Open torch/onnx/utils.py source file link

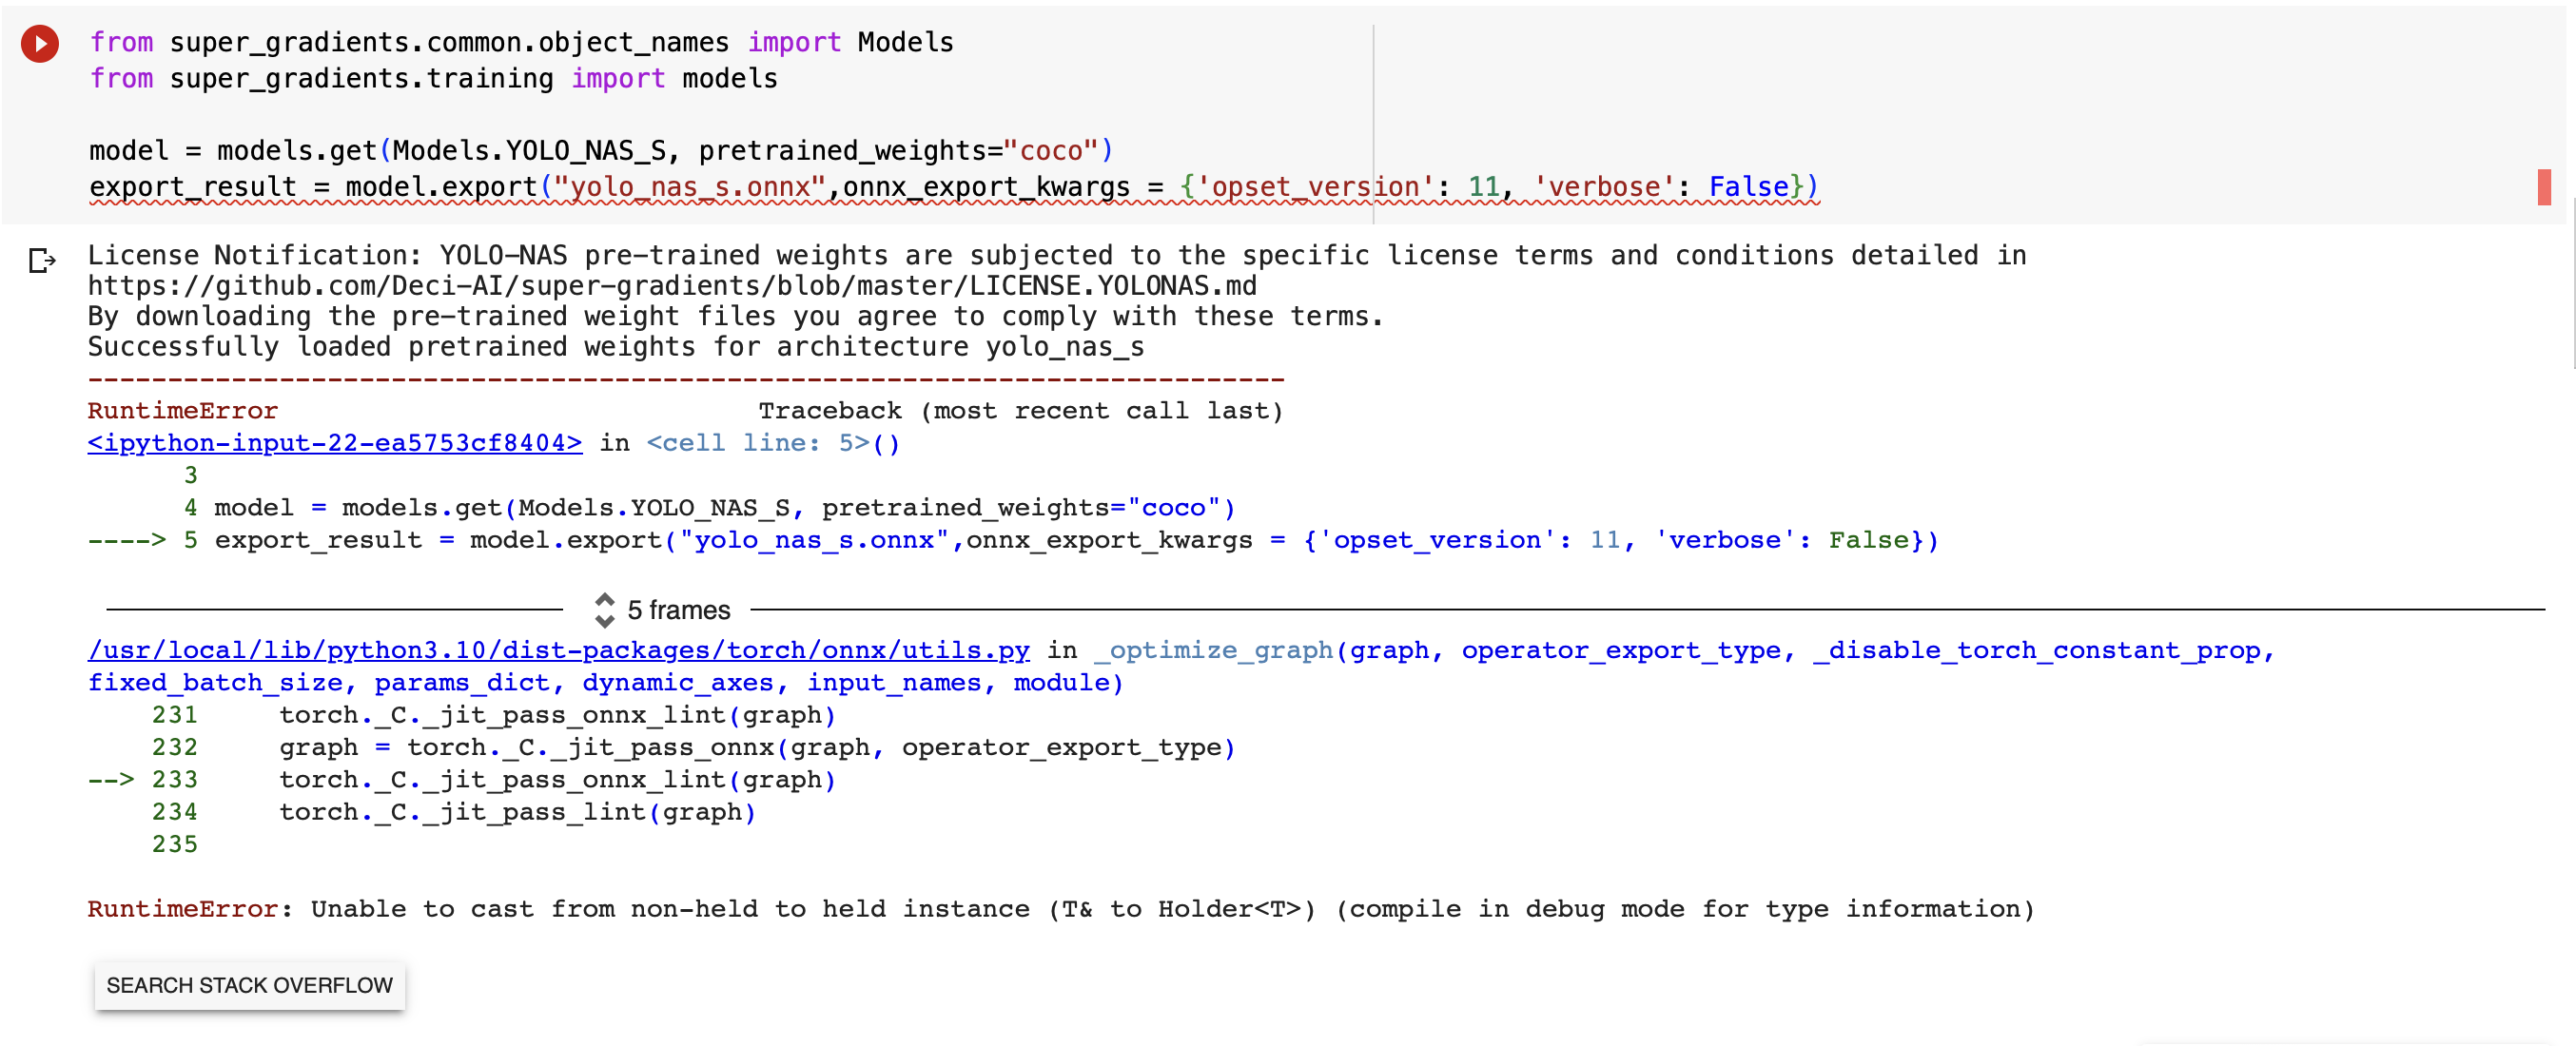(558, 649)
